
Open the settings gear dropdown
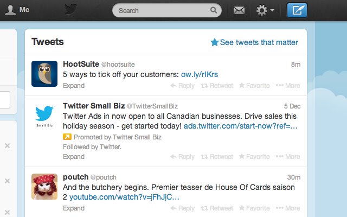[x=265, y=10]
